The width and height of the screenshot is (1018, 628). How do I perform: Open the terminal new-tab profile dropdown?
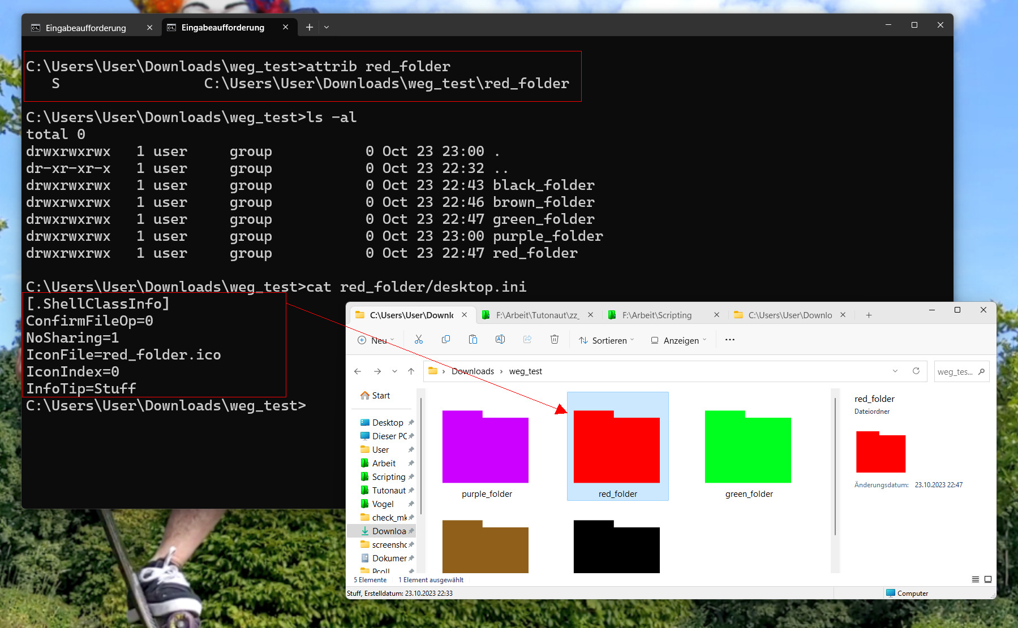tap(327, 27)
